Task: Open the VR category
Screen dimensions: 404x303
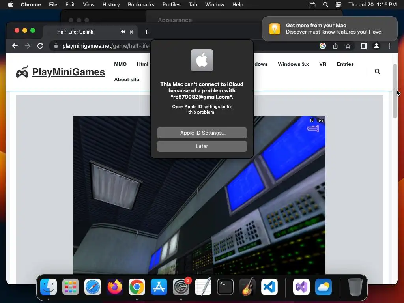Action: coord(323,64)
